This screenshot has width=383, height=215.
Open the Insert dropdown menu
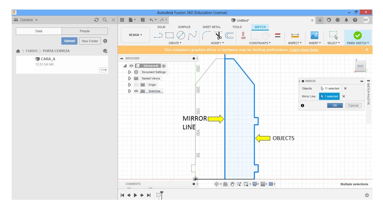click(314, 43)
